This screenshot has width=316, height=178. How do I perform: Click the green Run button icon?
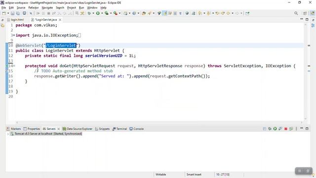click(98, 13)
